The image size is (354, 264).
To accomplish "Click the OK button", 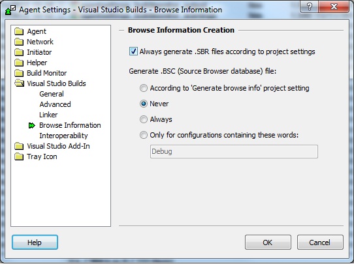I will coord(268,242).
